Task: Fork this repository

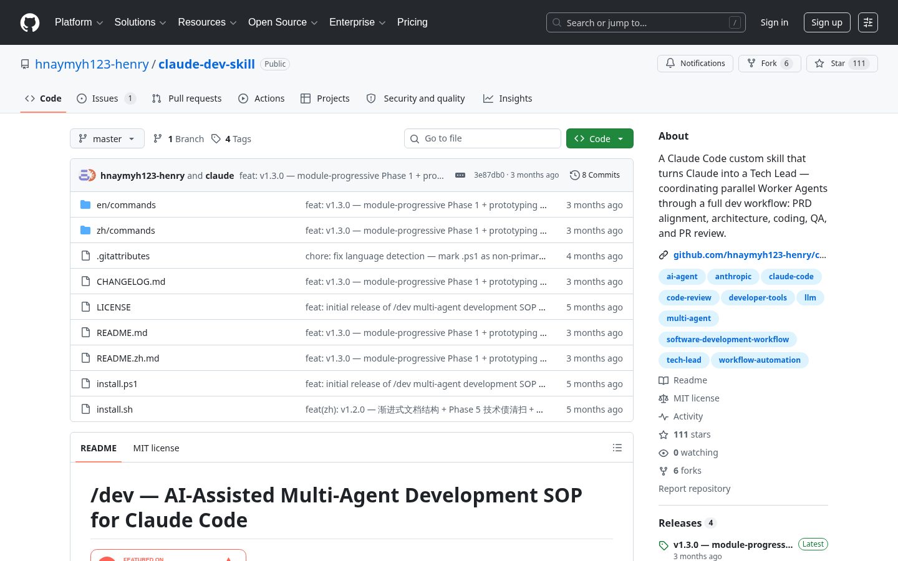Action: [x=770, y=64]
